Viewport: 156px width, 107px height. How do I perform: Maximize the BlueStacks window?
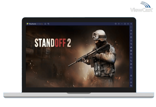[125, 24]
